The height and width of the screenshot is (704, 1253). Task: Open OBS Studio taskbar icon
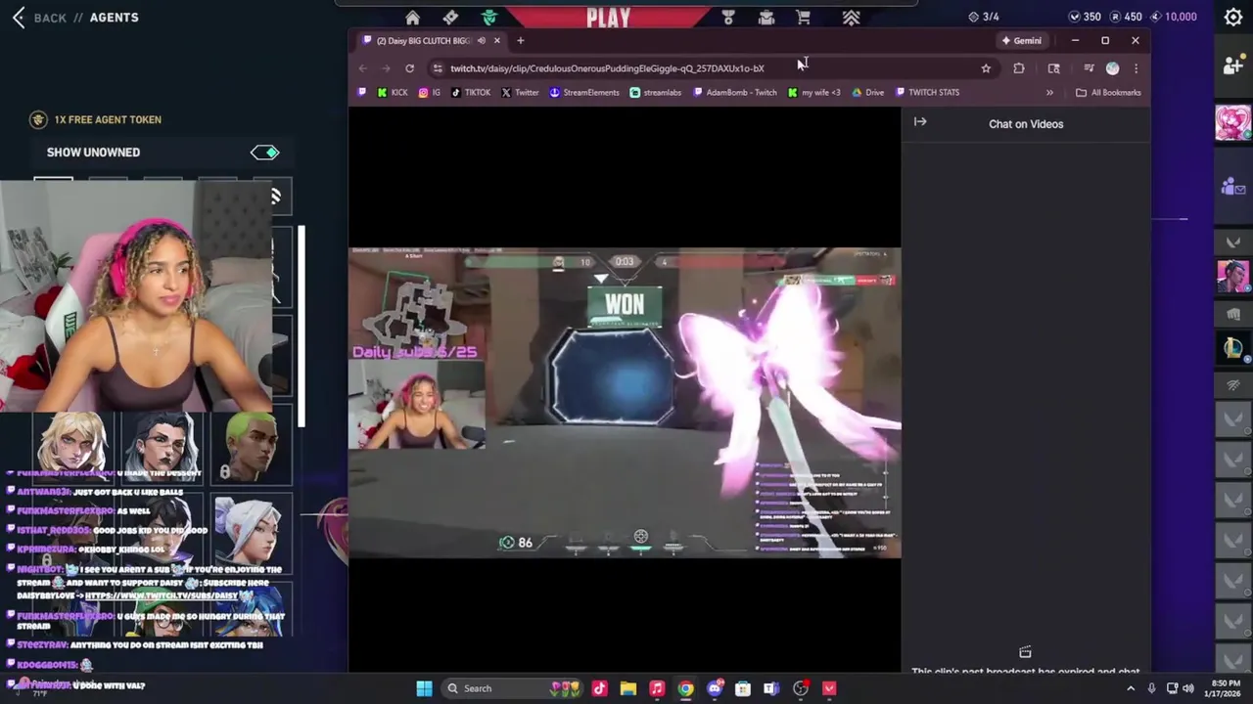point(801,688)
